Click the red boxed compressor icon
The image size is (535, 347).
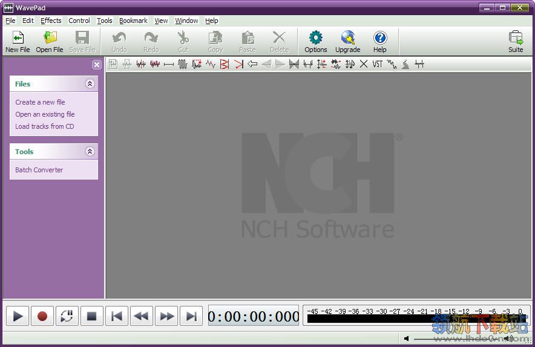pos(224,64)
